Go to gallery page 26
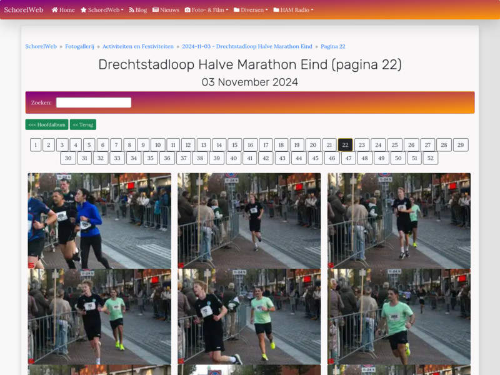 coord(411,145)
